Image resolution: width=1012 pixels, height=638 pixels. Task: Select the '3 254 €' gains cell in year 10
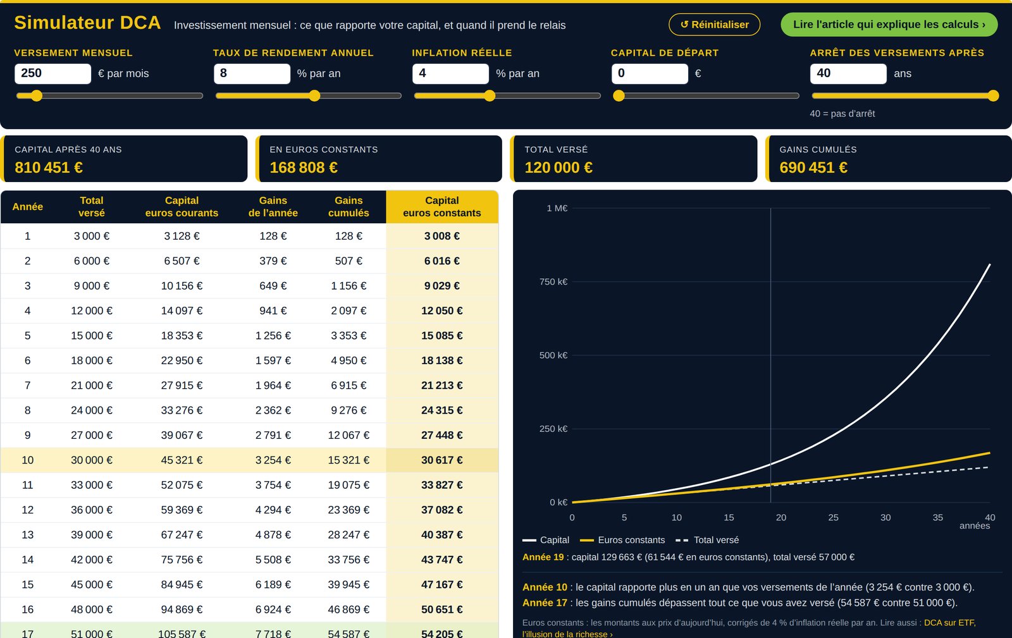[x=273, y=460]
